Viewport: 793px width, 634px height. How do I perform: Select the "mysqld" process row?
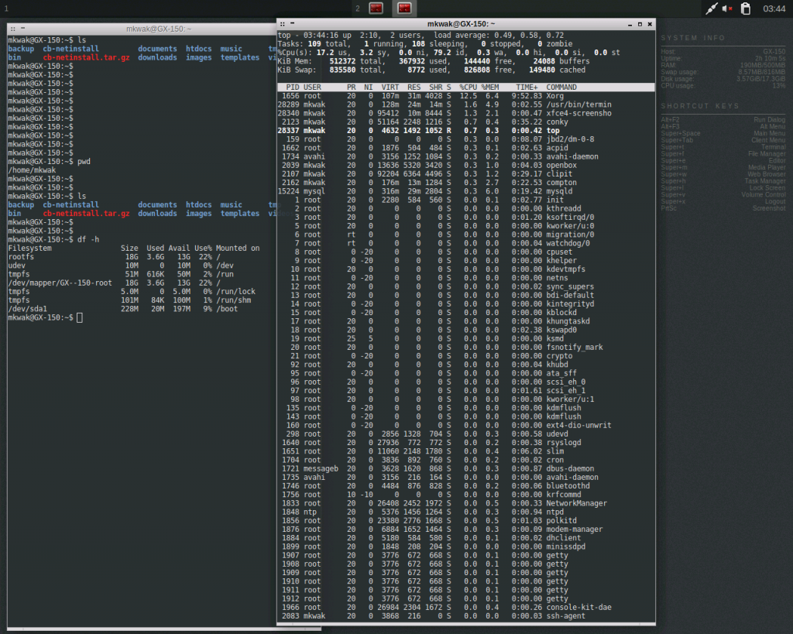pyautogui.click(x=465, y=191)
